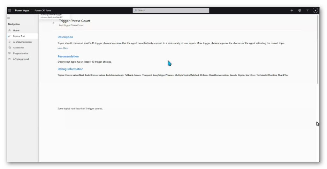Screen dimensions: 327x169
Task: Open the Help question mark icon
Action: point(308,11)
